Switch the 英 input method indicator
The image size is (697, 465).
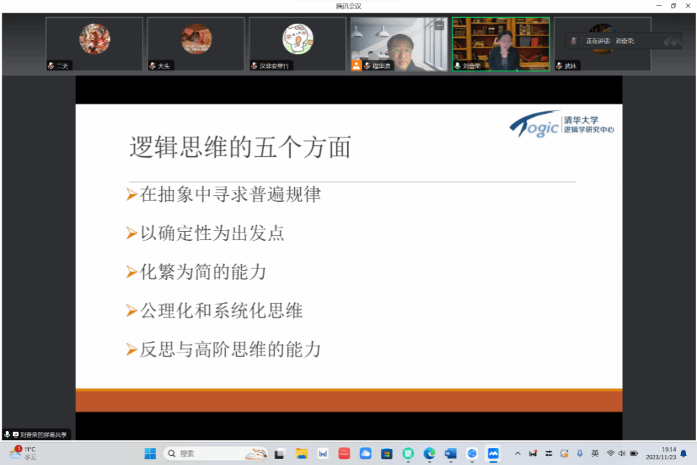[595, 453]
